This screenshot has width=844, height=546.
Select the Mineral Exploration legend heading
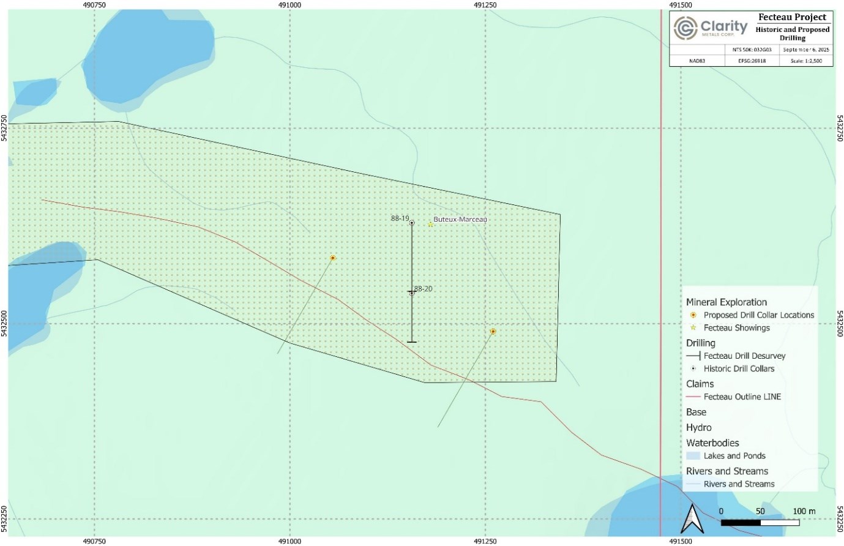point(726,302)
